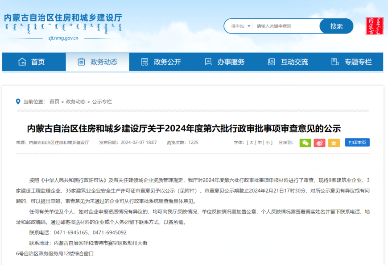Share the page via Weibo icon
The image size is (388, 265).
click(319, 143)
